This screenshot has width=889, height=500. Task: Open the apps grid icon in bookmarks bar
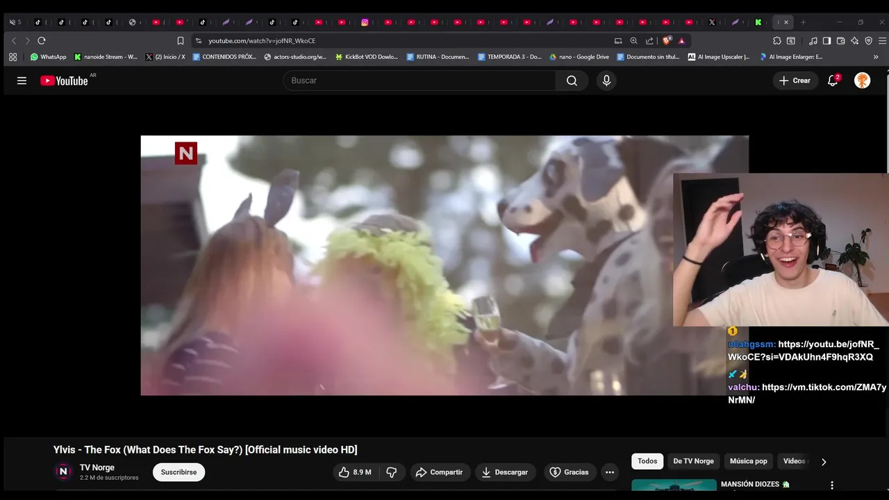[x=13, y=57]
